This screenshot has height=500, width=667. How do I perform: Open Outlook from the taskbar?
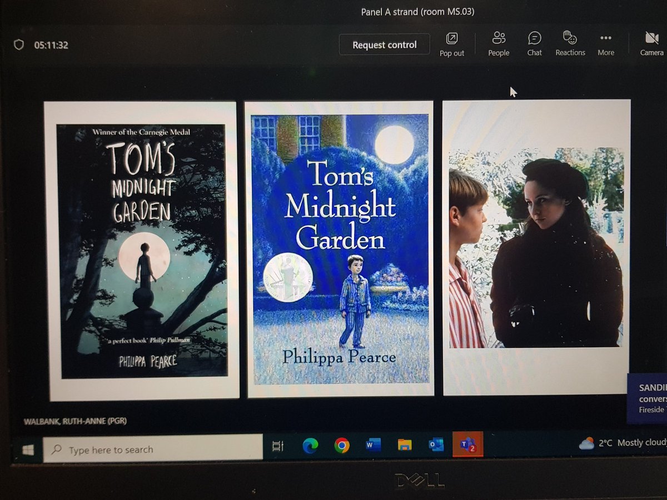point(436,444)
